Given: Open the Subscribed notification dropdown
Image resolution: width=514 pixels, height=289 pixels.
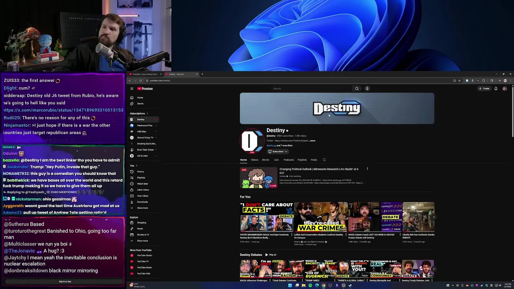Looking at the screenshot, I should (x=278, y=152).
